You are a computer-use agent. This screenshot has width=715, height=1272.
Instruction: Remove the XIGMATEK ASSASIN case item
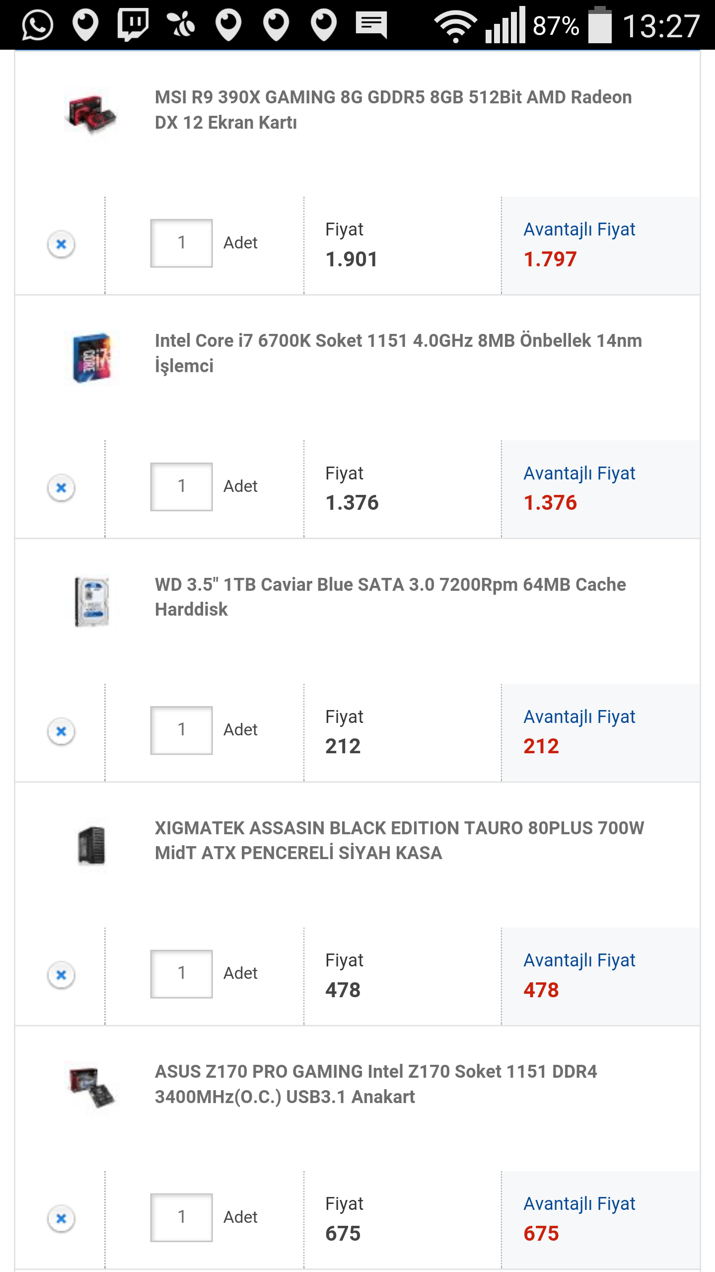click(61, 974)
